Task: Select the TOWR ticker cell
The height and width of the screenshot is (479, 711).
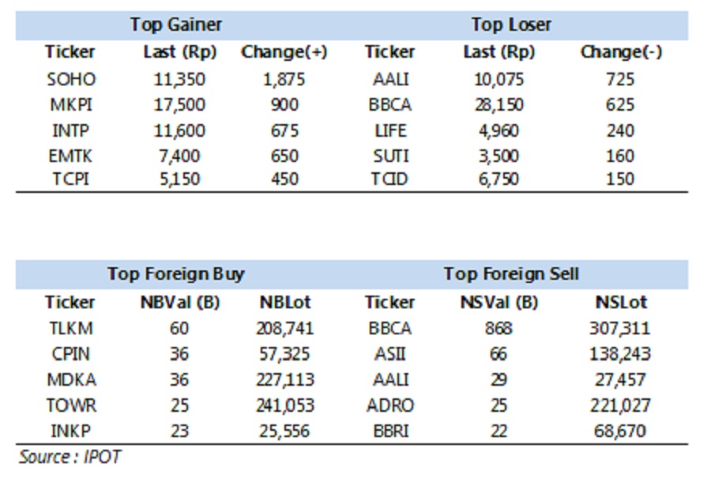Action: (70, 405)
